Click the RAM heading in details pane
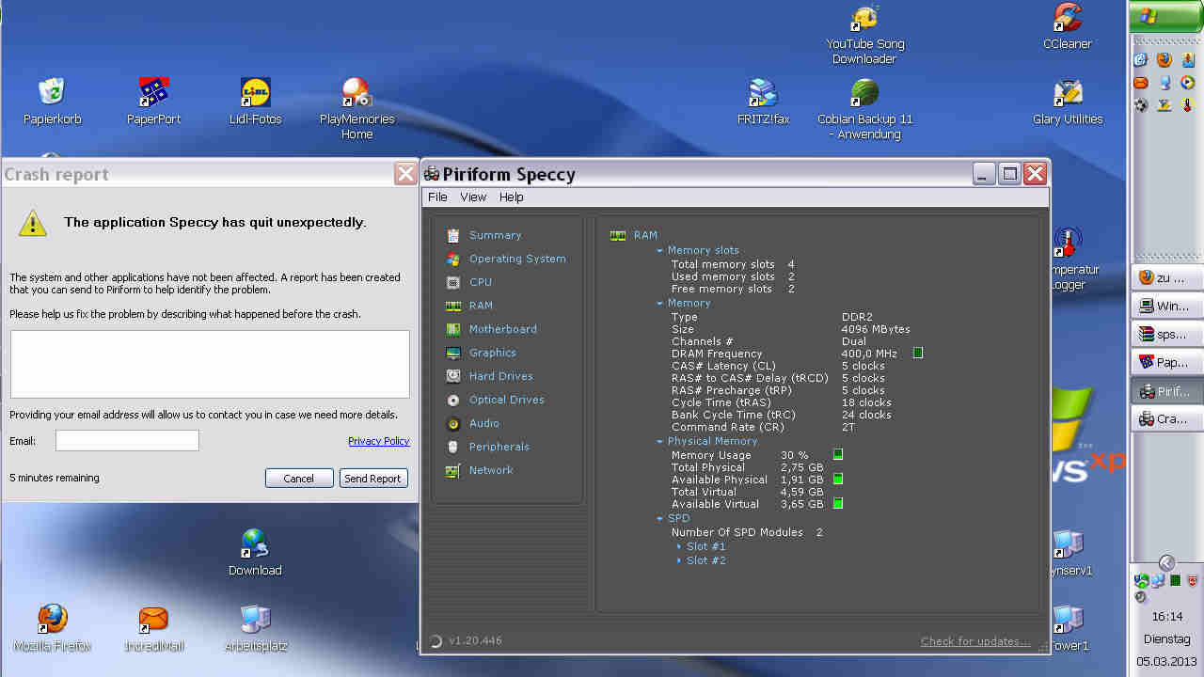Viewport: 1204px width, 677px height. [x=645, y=236]
